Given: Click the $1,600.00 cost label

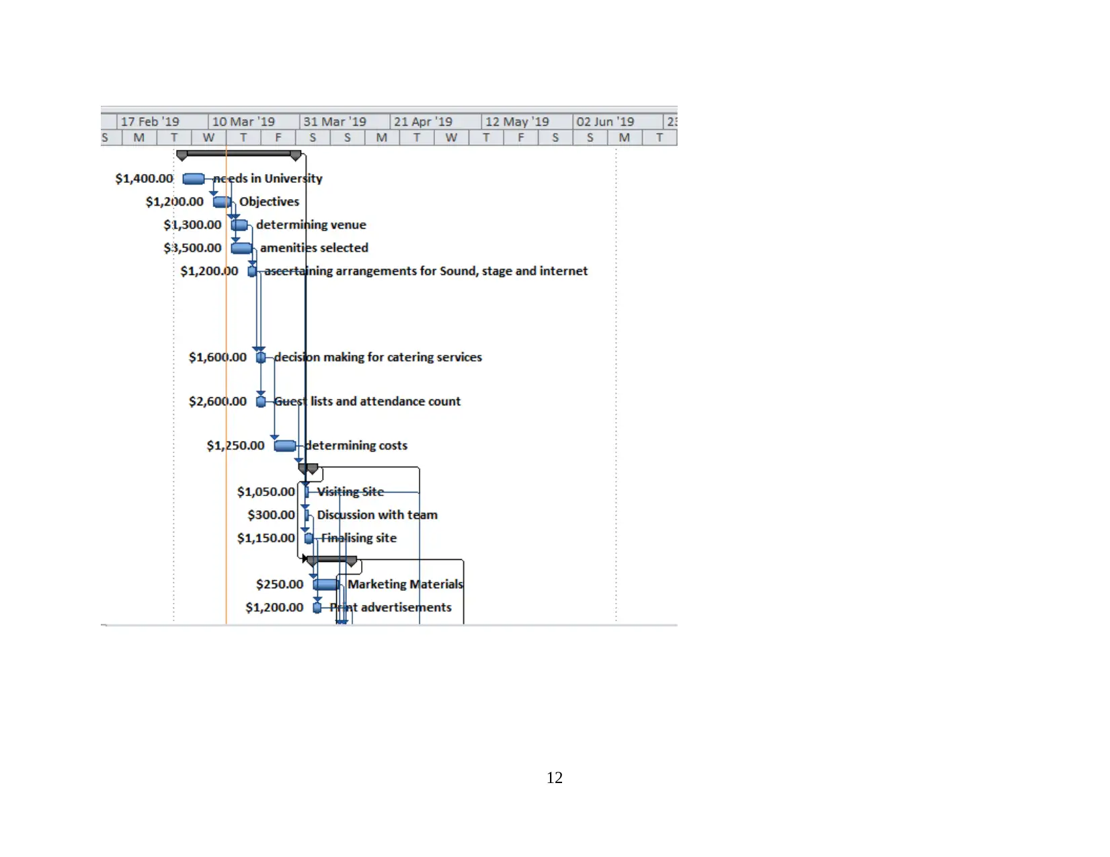Looking at the screenshot, I should coord(218,358).
